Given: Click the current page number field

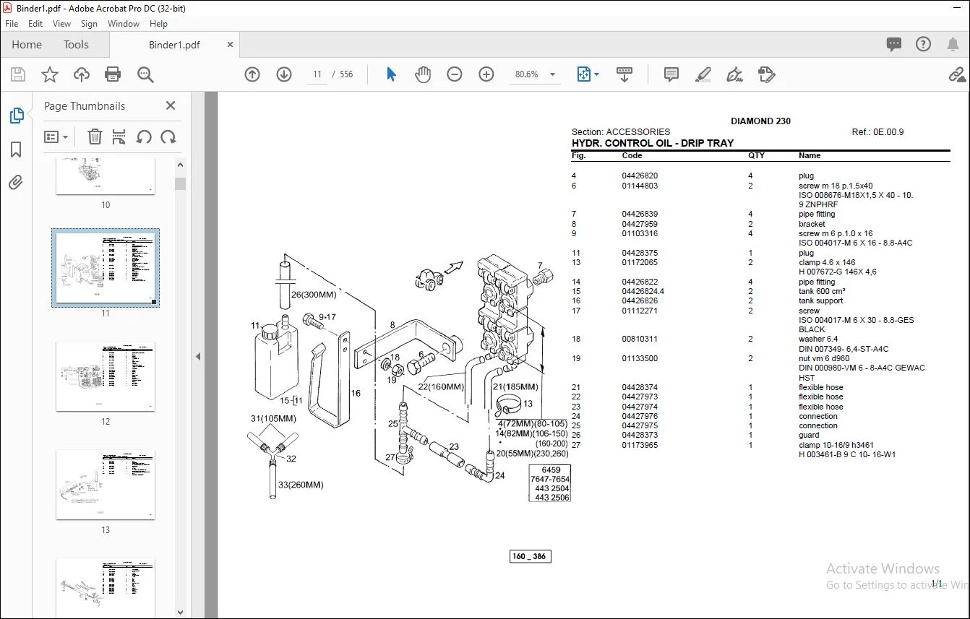Looking at the screenshot, I should tap(317, 74).
